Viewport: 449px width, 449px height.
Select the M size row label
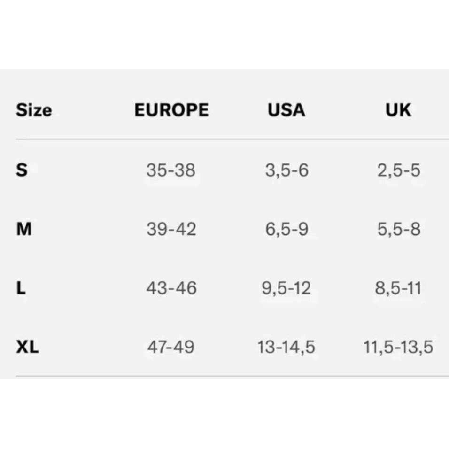[24, 229]
